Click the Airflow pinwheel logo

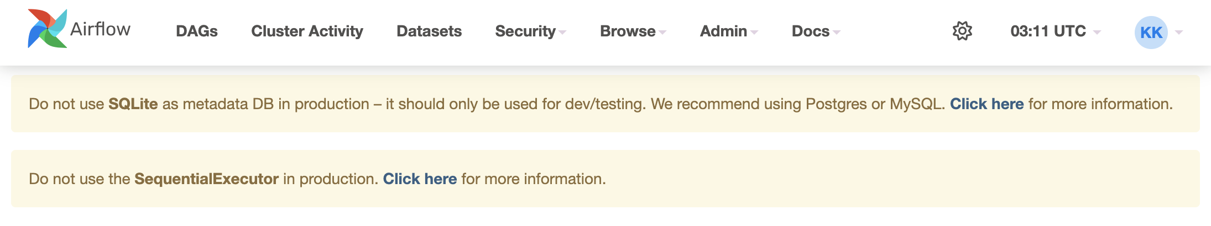[x=48, y=29]
